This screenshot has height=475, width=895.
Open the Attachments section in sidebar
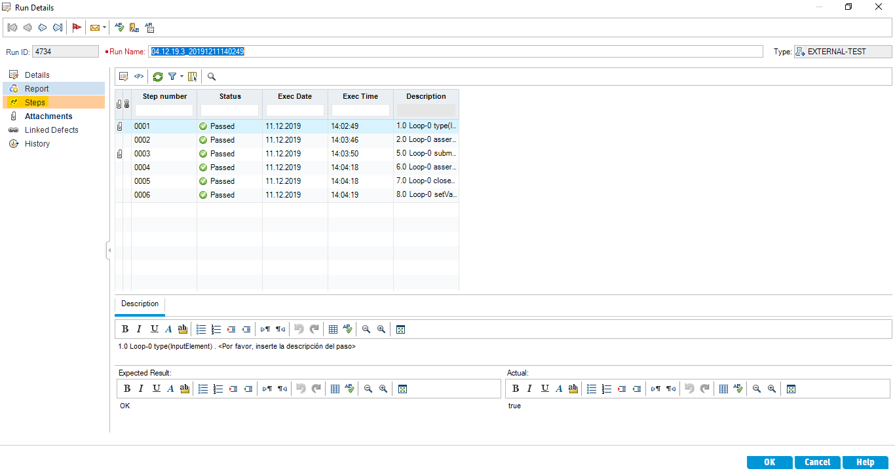coord(48,116)
